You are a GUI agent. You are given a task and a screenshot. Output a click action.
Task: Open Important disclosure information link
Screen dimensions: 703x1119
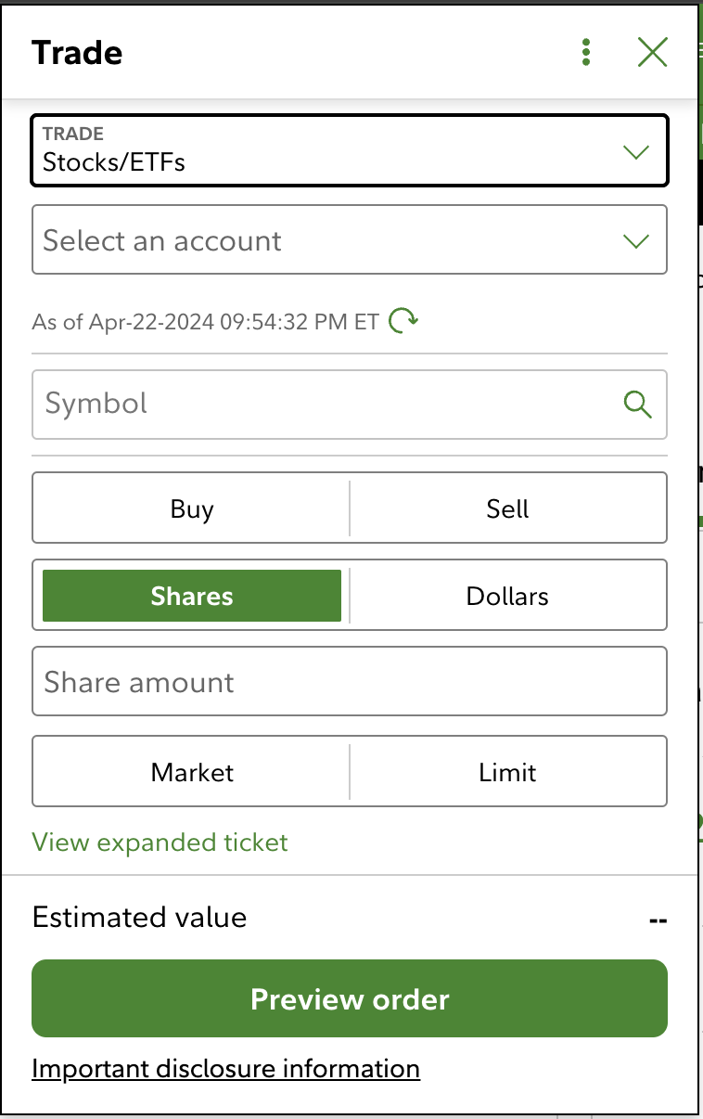click(x=225, y=1069)
